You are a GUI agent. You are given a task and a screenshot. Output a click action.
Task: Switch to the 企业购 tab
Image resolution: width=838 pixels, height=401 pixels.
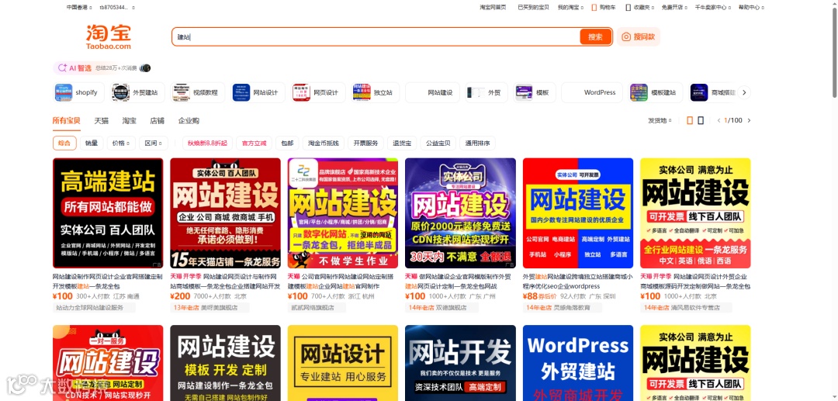(x=189, y=121)
